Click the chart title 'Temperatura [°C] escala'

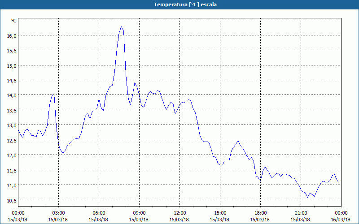click(x=185, y=4)
